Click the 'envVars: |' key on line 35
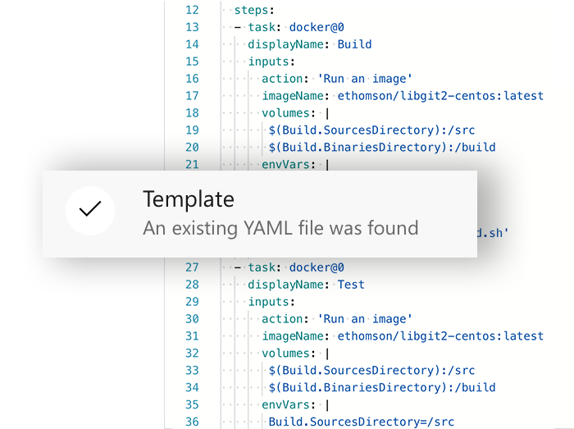The height and width of the screenshot is (429, 574). coord(291,404)
